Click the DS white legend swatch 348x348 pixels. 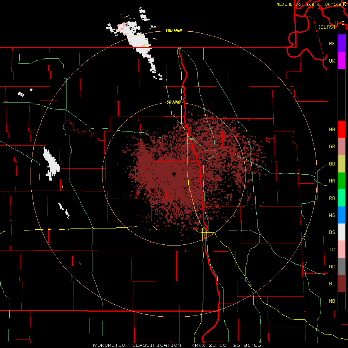click(341, 232)
